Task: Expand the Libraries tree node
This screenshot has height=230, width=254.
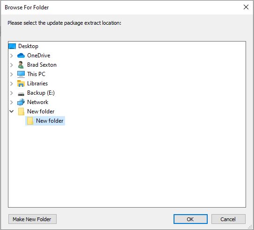Action: tap(12, 84)
